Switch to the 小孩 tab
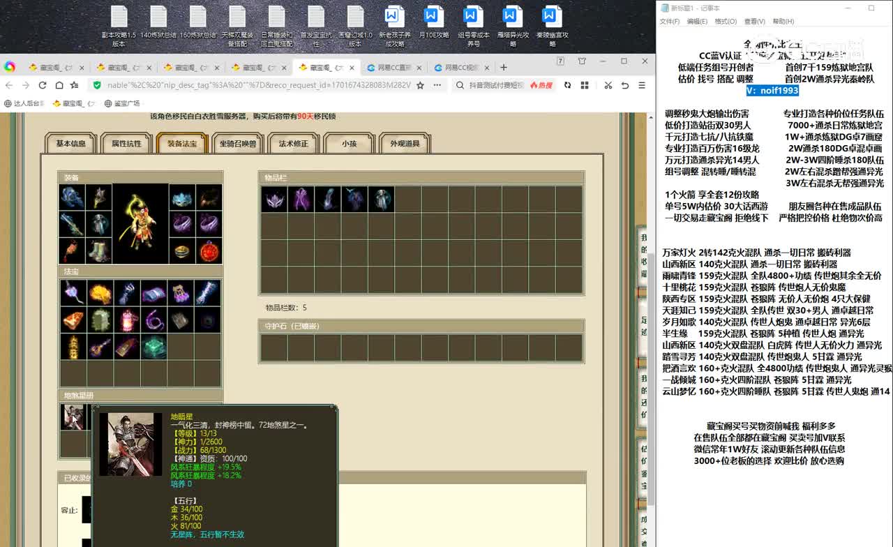The height and width of the screenshot is (547, 893). [350, 143]
